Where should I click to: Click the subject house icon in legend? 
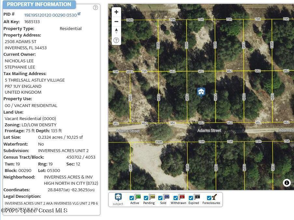(118, 197)
